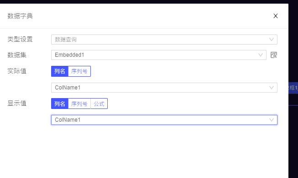
Task: Click the 数据字典 dialog title
Action: 20,16
